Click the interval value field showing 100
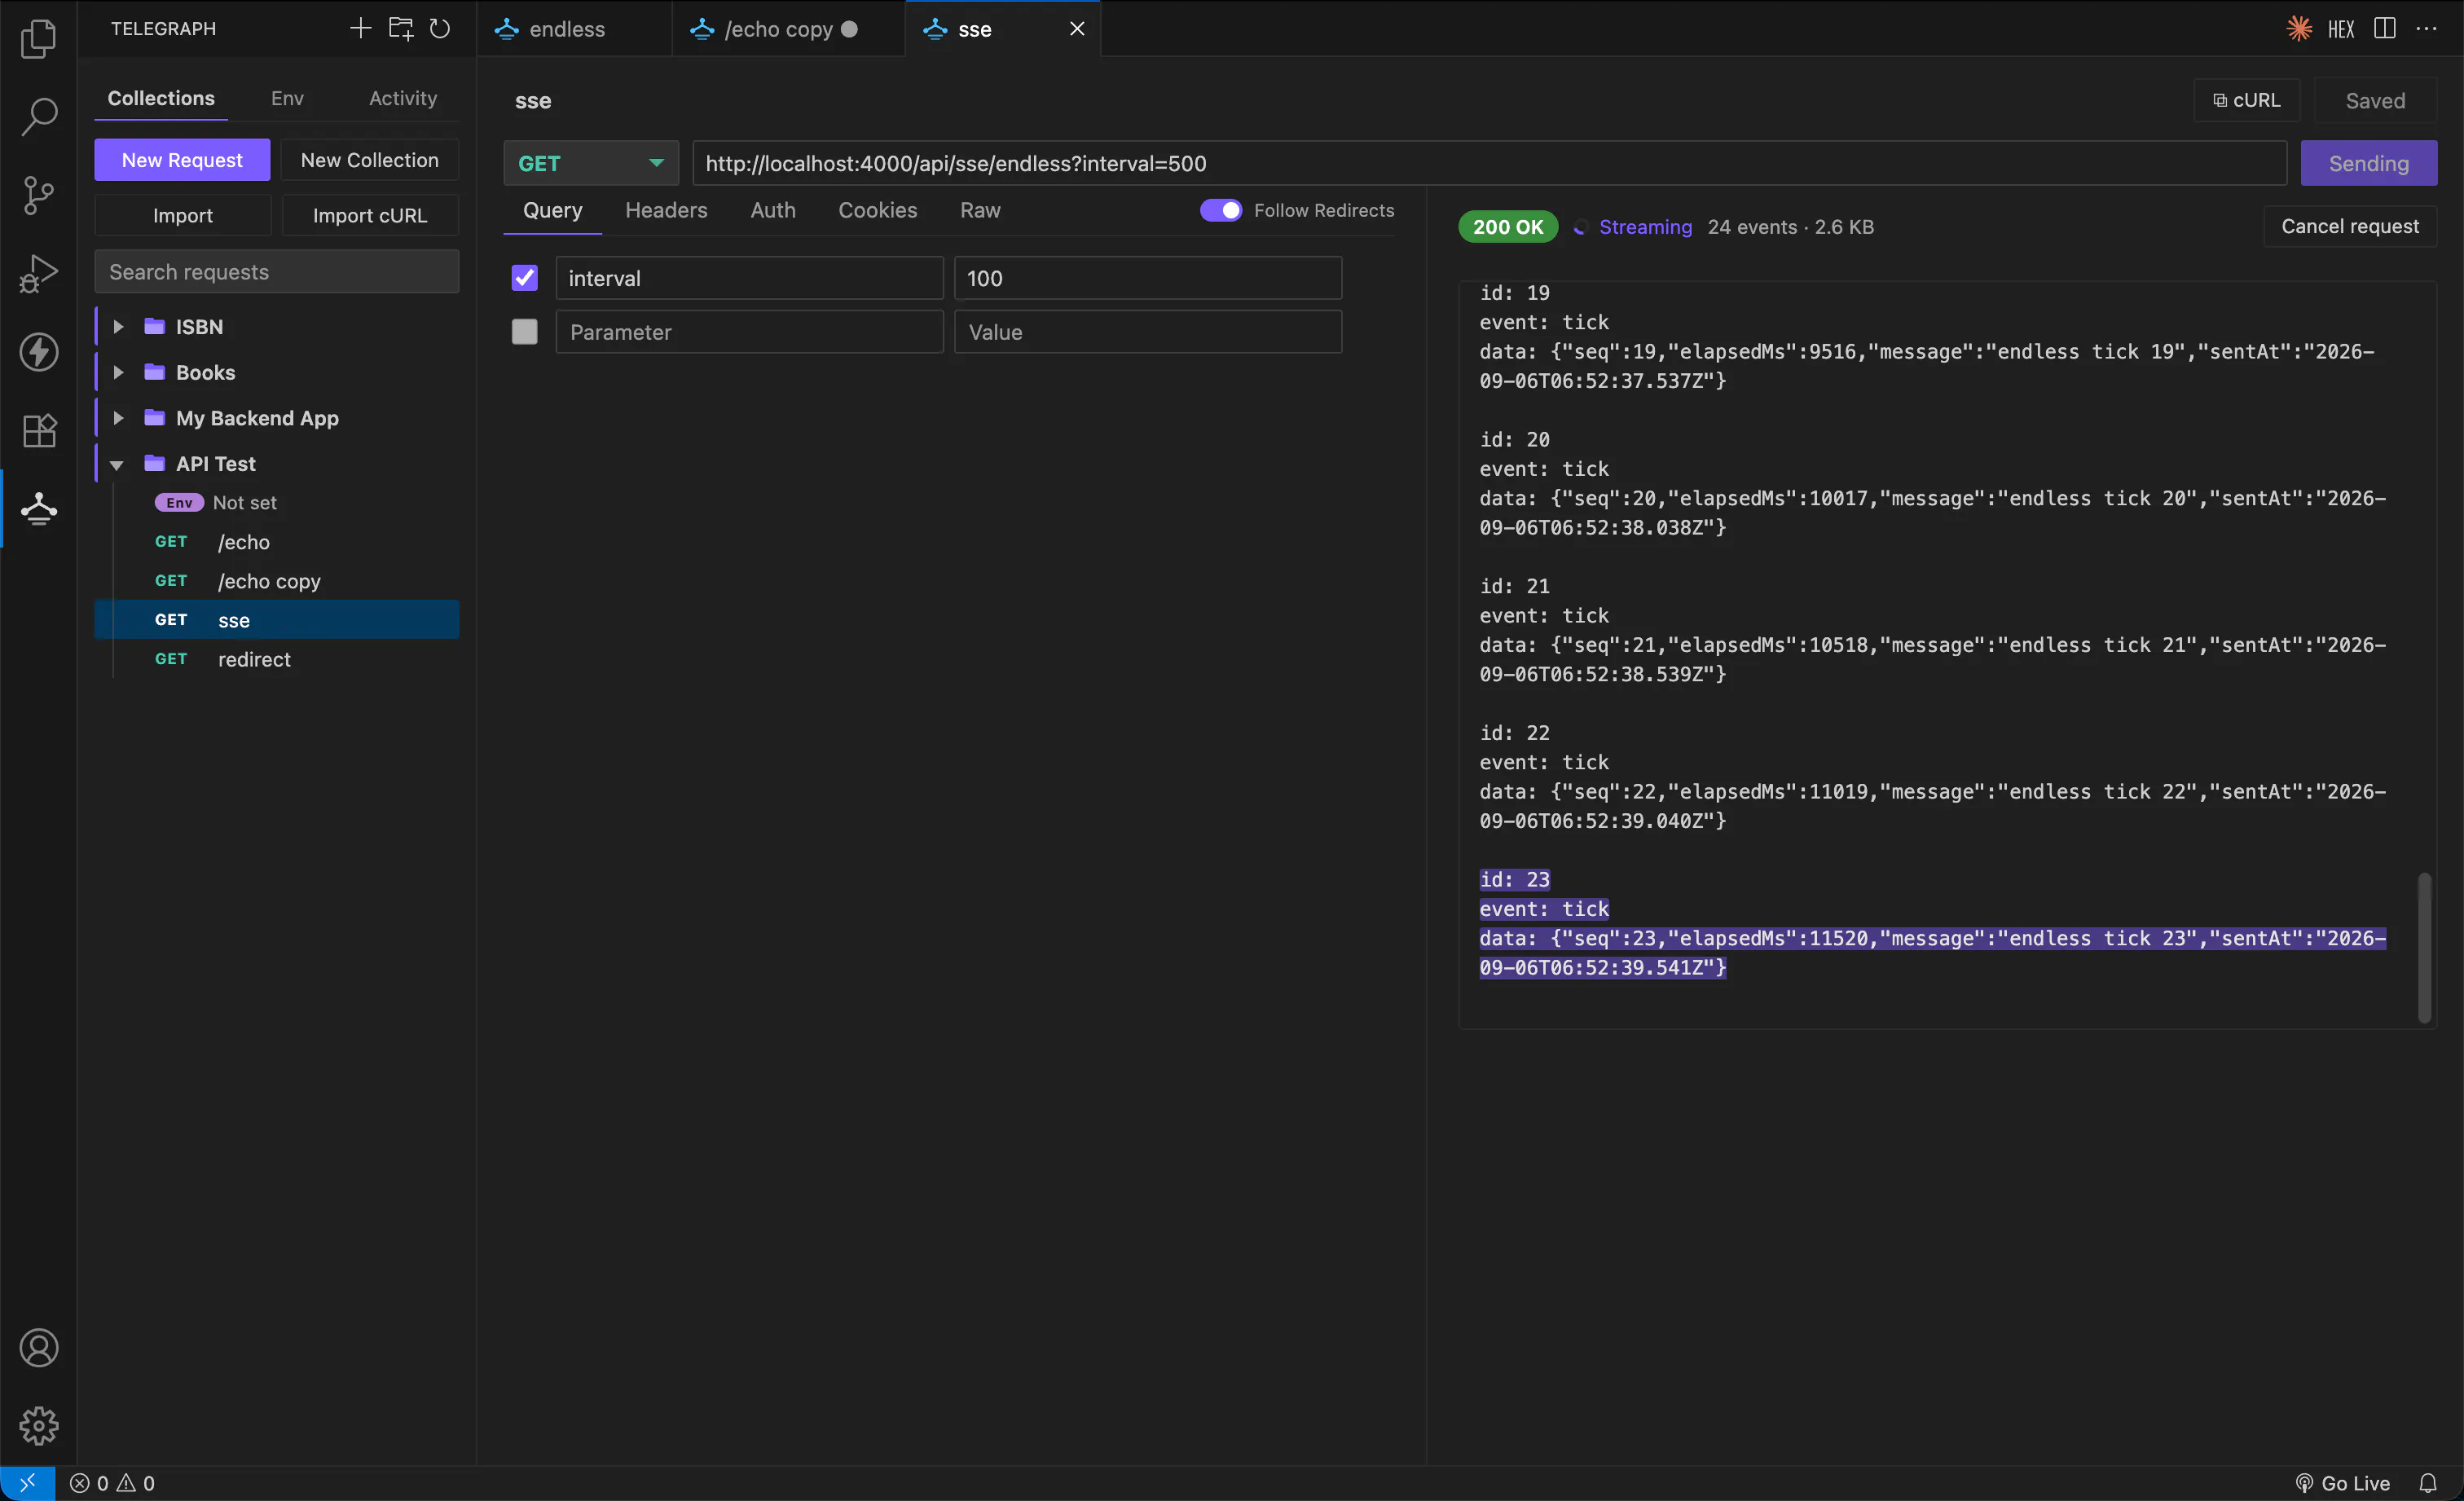This screenshot has height=1501, width=2464. (1147, 277)
